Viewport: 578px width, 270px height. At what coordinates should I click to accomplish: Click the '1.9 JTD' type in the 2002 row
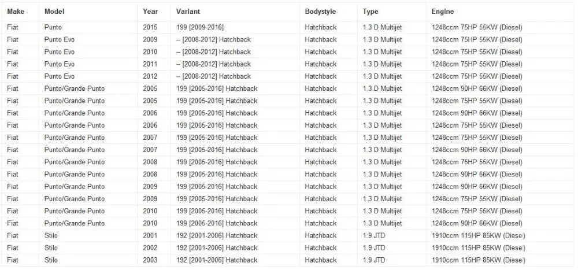tap(374, 248)
